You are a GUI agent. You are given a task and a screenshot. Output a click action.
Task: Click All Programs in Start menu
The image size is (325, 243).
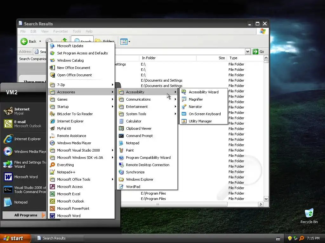pyautogui.click(x=24, y=215)
